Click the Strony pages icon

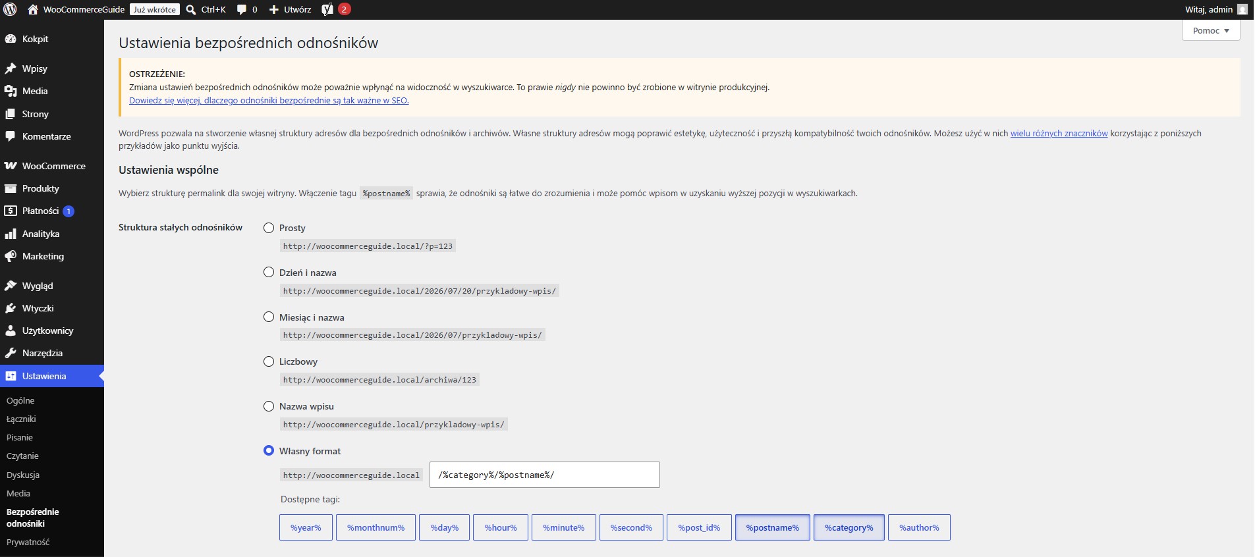tap(11, 114)
